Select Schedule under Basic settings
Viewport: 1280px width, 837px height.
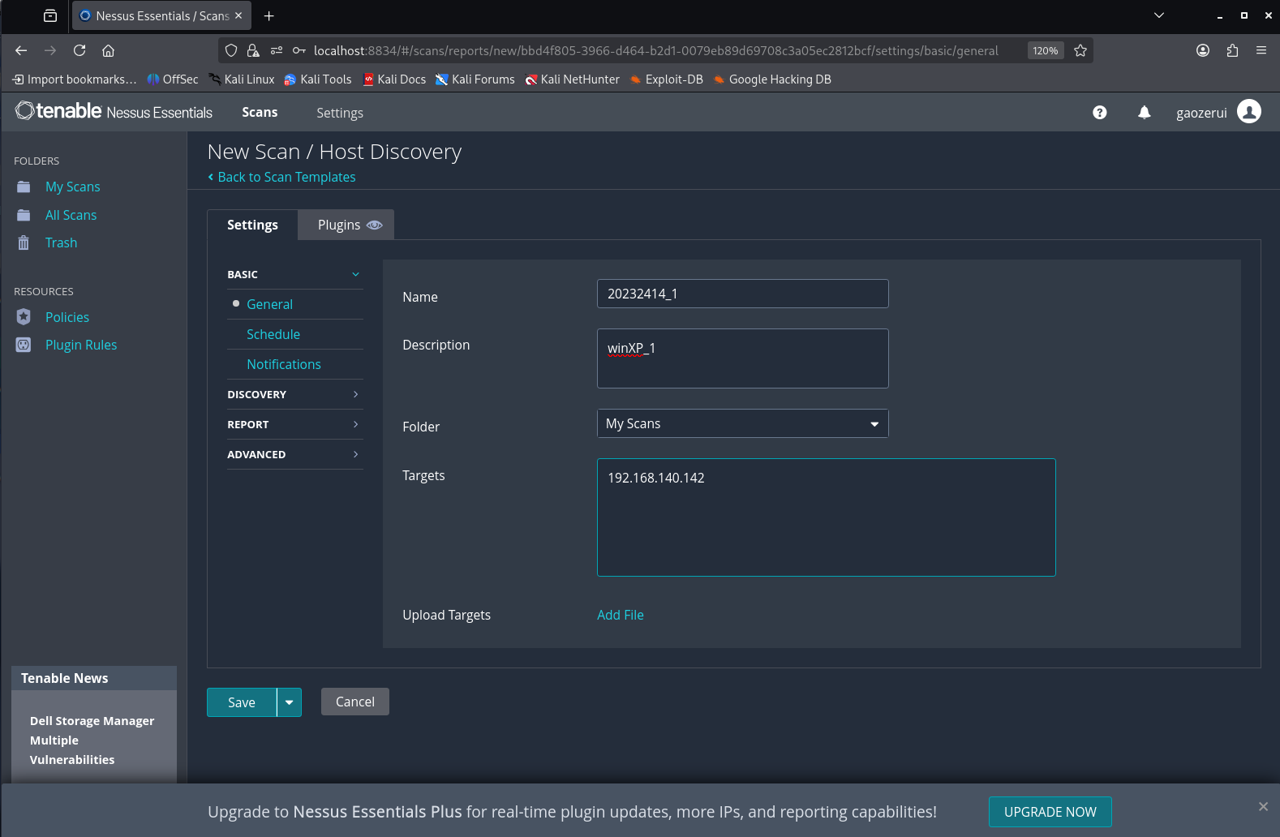273,334
